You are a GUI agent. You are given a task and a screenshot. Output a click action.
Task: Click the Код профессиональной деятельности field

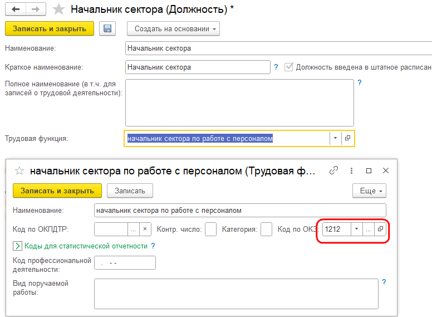125,263
